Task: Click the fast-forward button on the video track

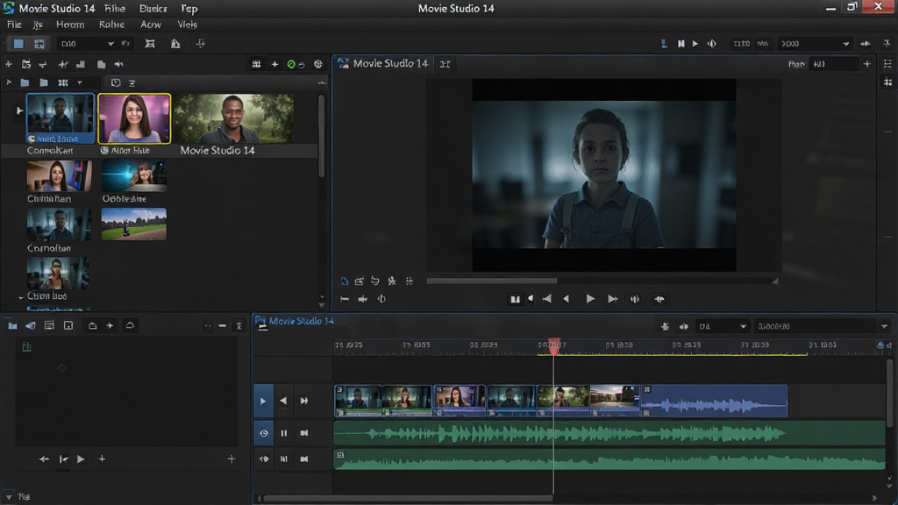Action: pos(304,401)
